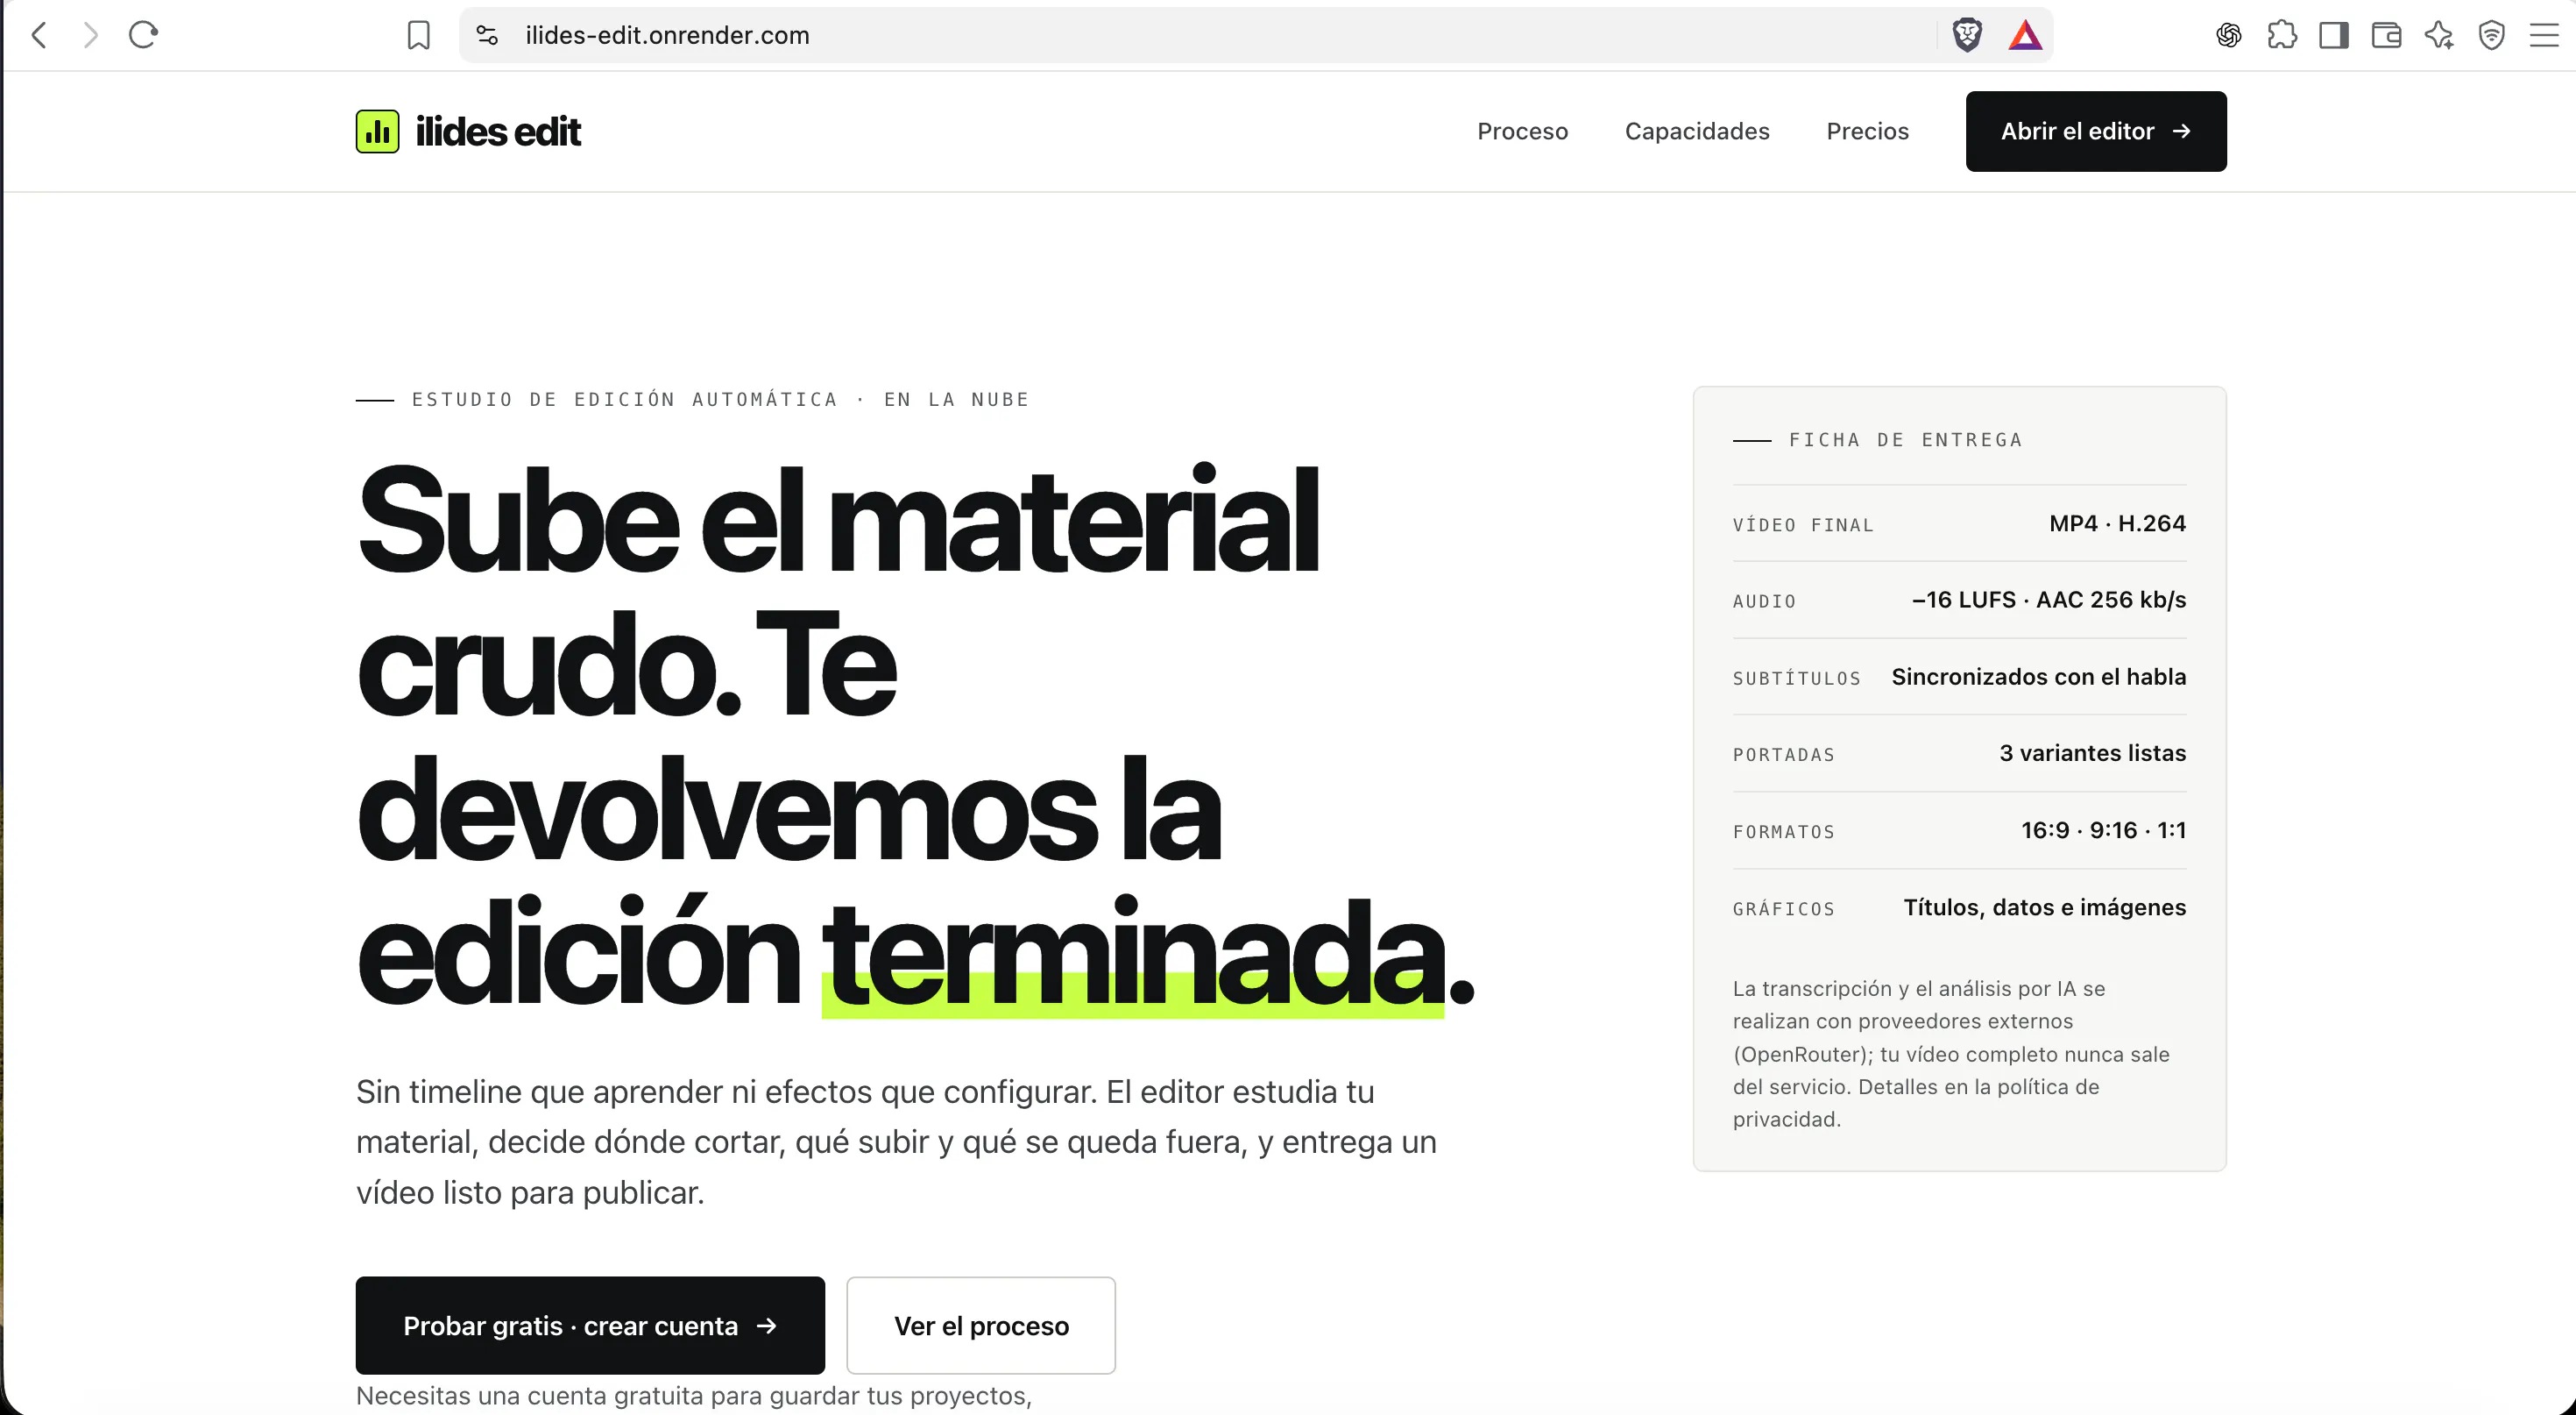Bookmark this page via the bookmark icon
This screenshot has width=2576, height=1415.
419,36
